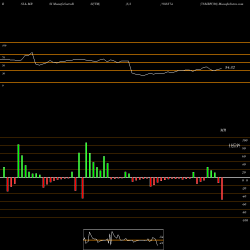Click the MR axis label -60
Image resolution: width=250 pixels, height=250 pixels.
(x=244, y=204)
